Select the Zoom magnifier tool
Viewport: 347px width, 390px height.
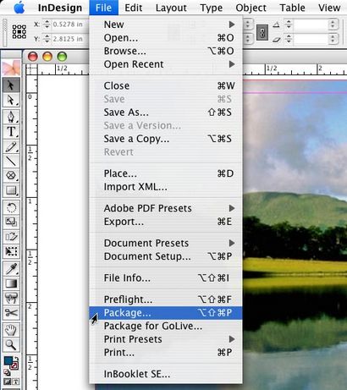[11, 344]
